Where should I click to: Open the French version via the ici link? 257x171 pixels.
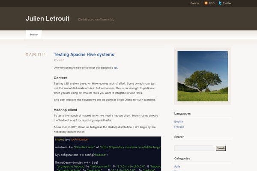[116, 68]
